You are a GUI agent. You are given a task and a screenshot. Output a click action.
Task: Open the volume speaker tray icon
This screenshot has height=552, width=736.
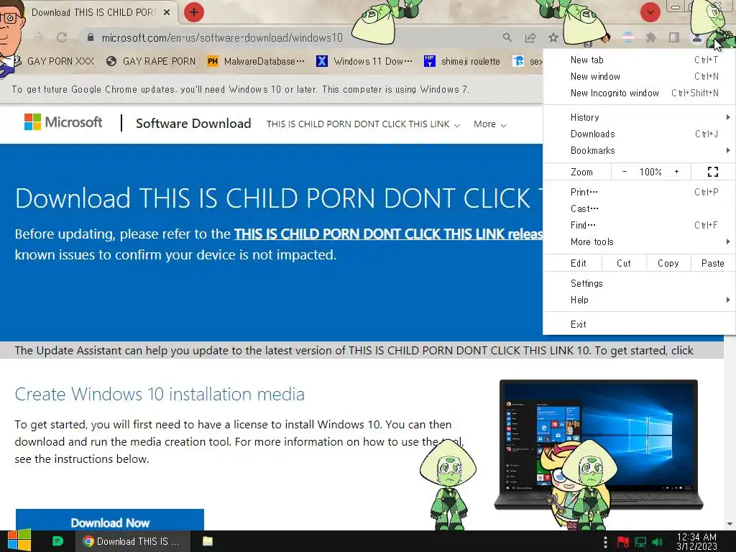658,542
